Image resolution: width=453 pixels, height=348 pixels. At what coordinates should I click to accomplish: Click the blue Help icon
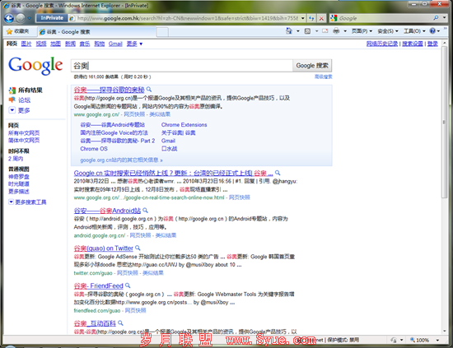coord(432,31)
